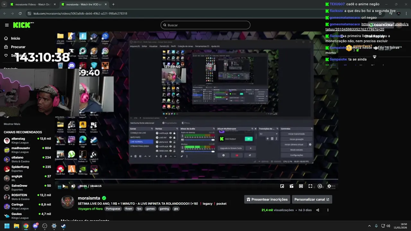This screenshot has width=411, height=231.
Task: Open the Kick hamburger menu
Action: point(7,25)
